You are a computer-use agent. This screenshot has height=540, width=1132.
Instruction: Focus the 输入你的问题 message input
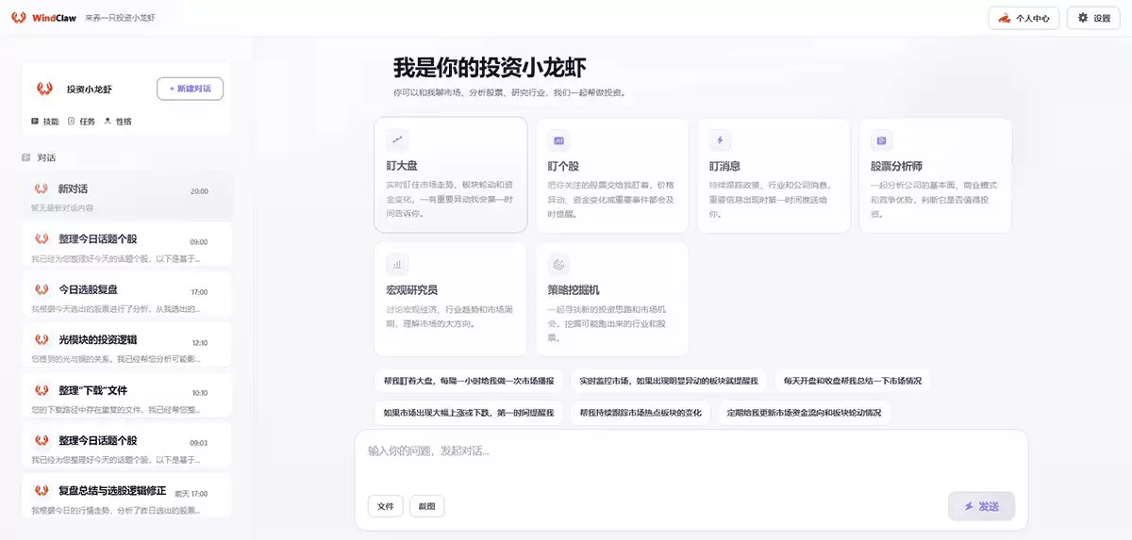coord(691,451)
